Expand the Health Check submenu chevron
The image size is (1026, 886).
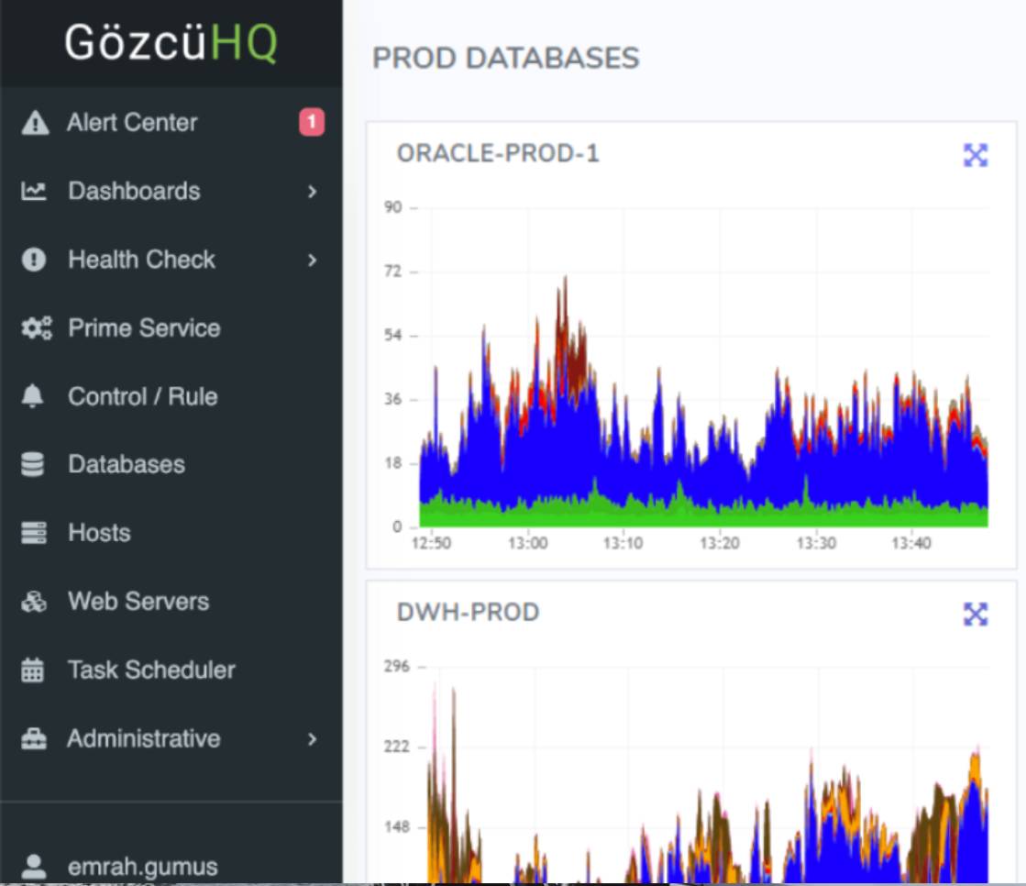coord(312,260)
